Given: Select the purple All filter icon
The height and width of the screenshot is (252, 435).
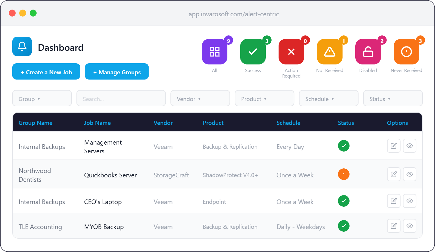Looking at the screenshot, I should point(215,52).
